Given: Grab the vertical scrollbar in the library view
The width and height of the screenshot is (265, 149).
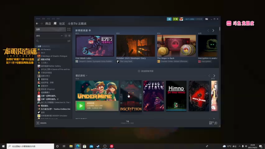Looking at the screenshot, I should (x=220, y=29).
